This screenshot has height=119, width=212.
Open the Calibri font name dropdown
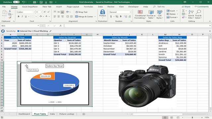point(34,12)
